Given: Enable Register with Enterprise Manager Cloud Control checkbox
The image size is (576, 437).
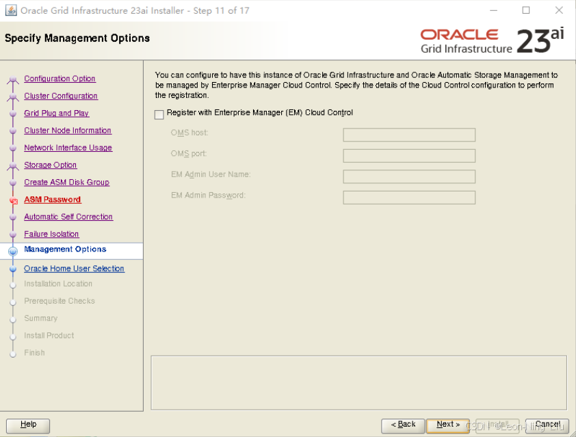Looking at the screenshot, I should 159,115.
